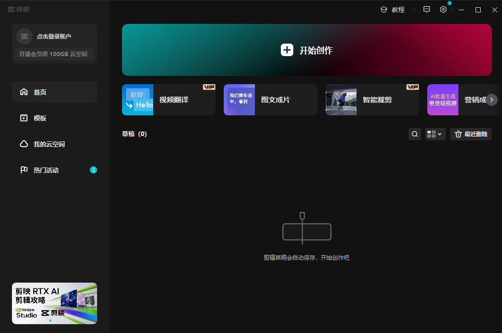
Task: Click the search drafts magnifier icon
Action: click(415, 134)
